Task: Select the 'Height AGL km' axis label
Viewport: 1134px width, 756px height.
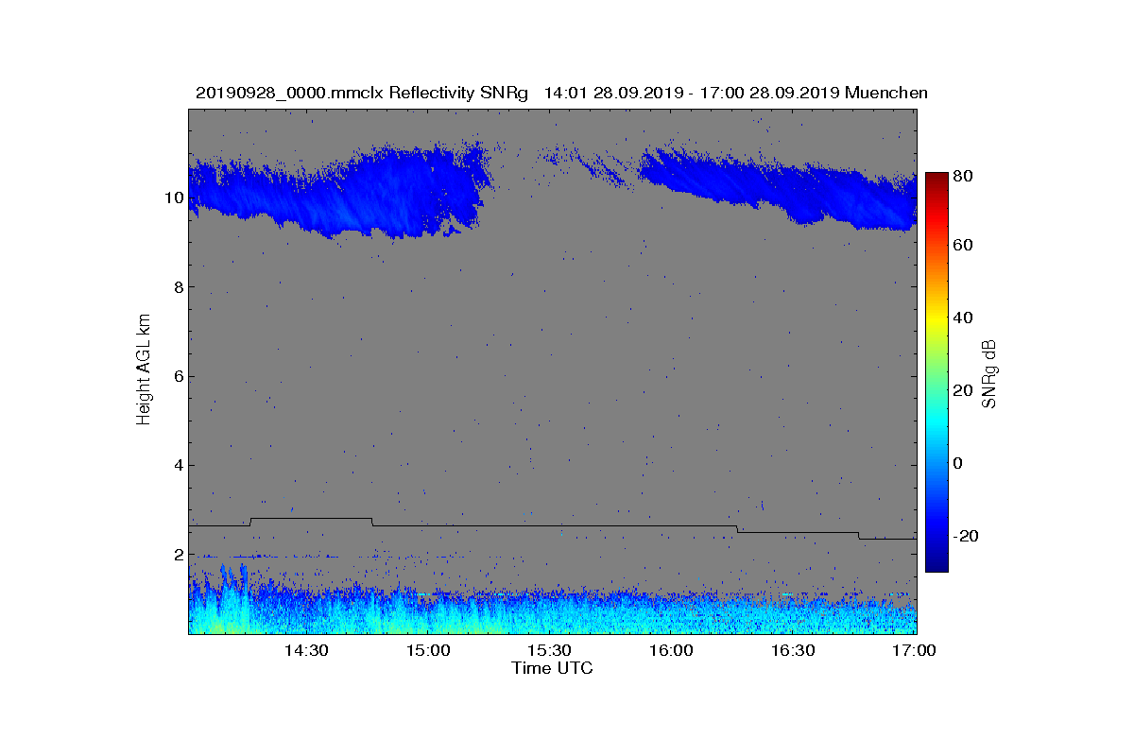Action: [144, 371]
